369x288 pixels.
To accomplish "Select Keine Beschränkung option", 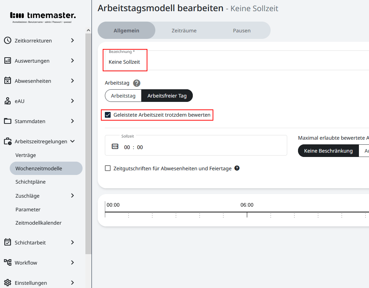I will point(328,150).
